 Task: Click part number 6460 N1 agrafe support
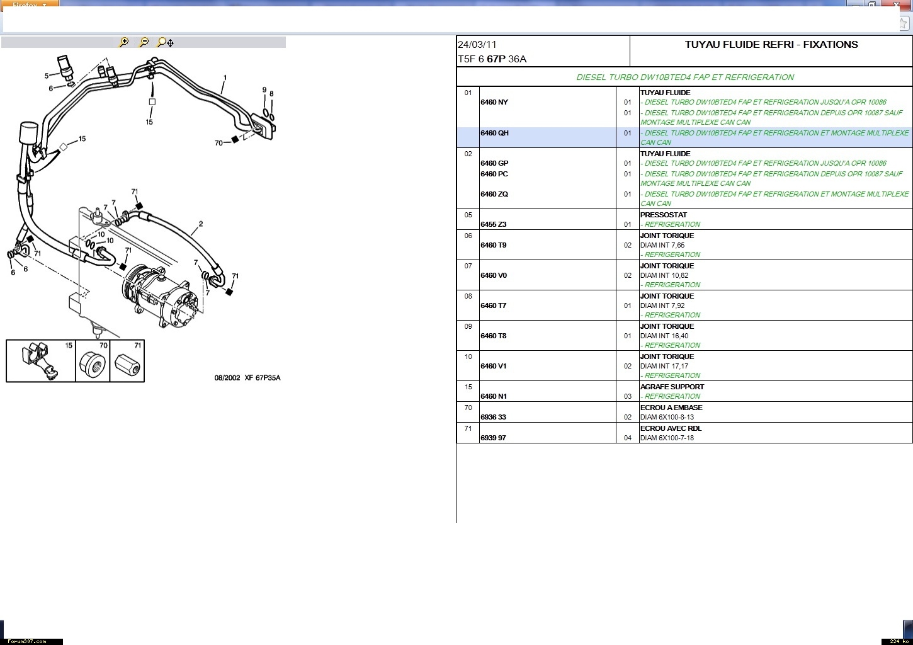coord(493,396)
